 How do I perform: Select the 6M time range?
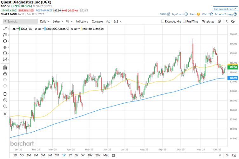pos(50,155)
